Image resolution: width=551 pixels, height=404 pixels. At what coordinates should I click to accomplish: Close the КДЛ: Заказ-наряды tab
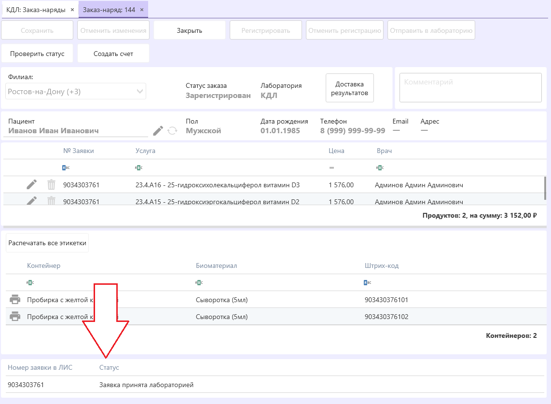pos(72,10)
